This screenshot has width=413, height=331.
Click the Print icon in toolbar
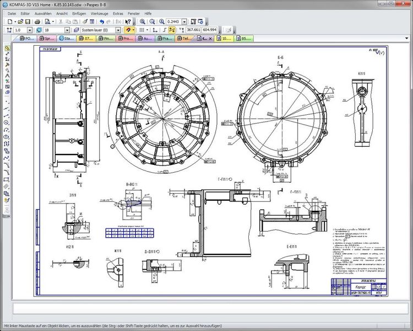tap(37, 21)
